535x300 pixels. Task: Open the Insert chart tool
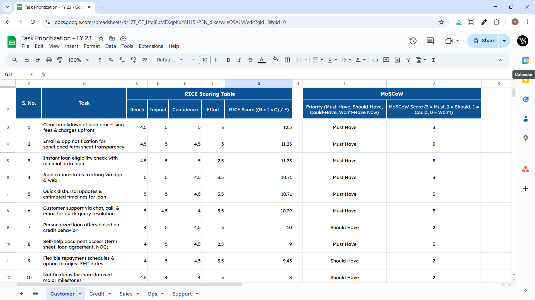[397, 60]
